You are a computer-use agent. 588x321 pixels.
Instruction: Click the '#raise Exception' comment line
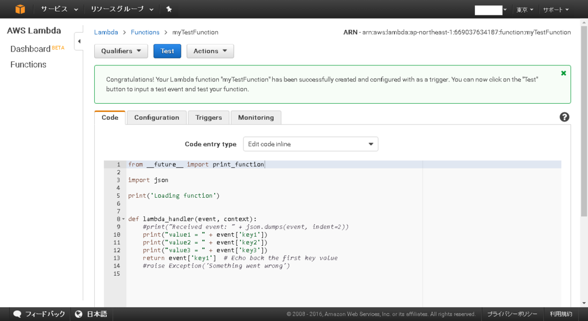tap(216, 266)
